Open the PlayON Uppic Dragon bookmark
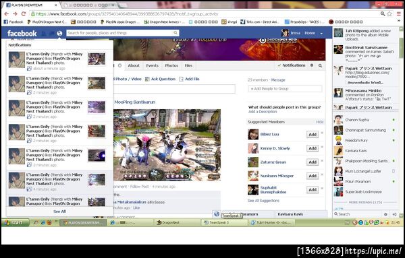Screen dimensions: 405x258 (x=120, y=22)
